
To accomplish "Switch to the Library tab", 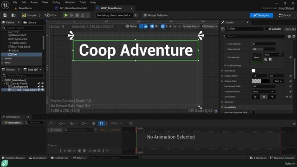I will tap(30, 22).
